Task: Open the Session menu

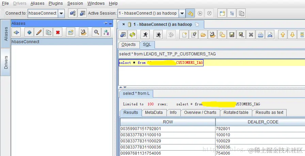Action: [x=75, y=3]
